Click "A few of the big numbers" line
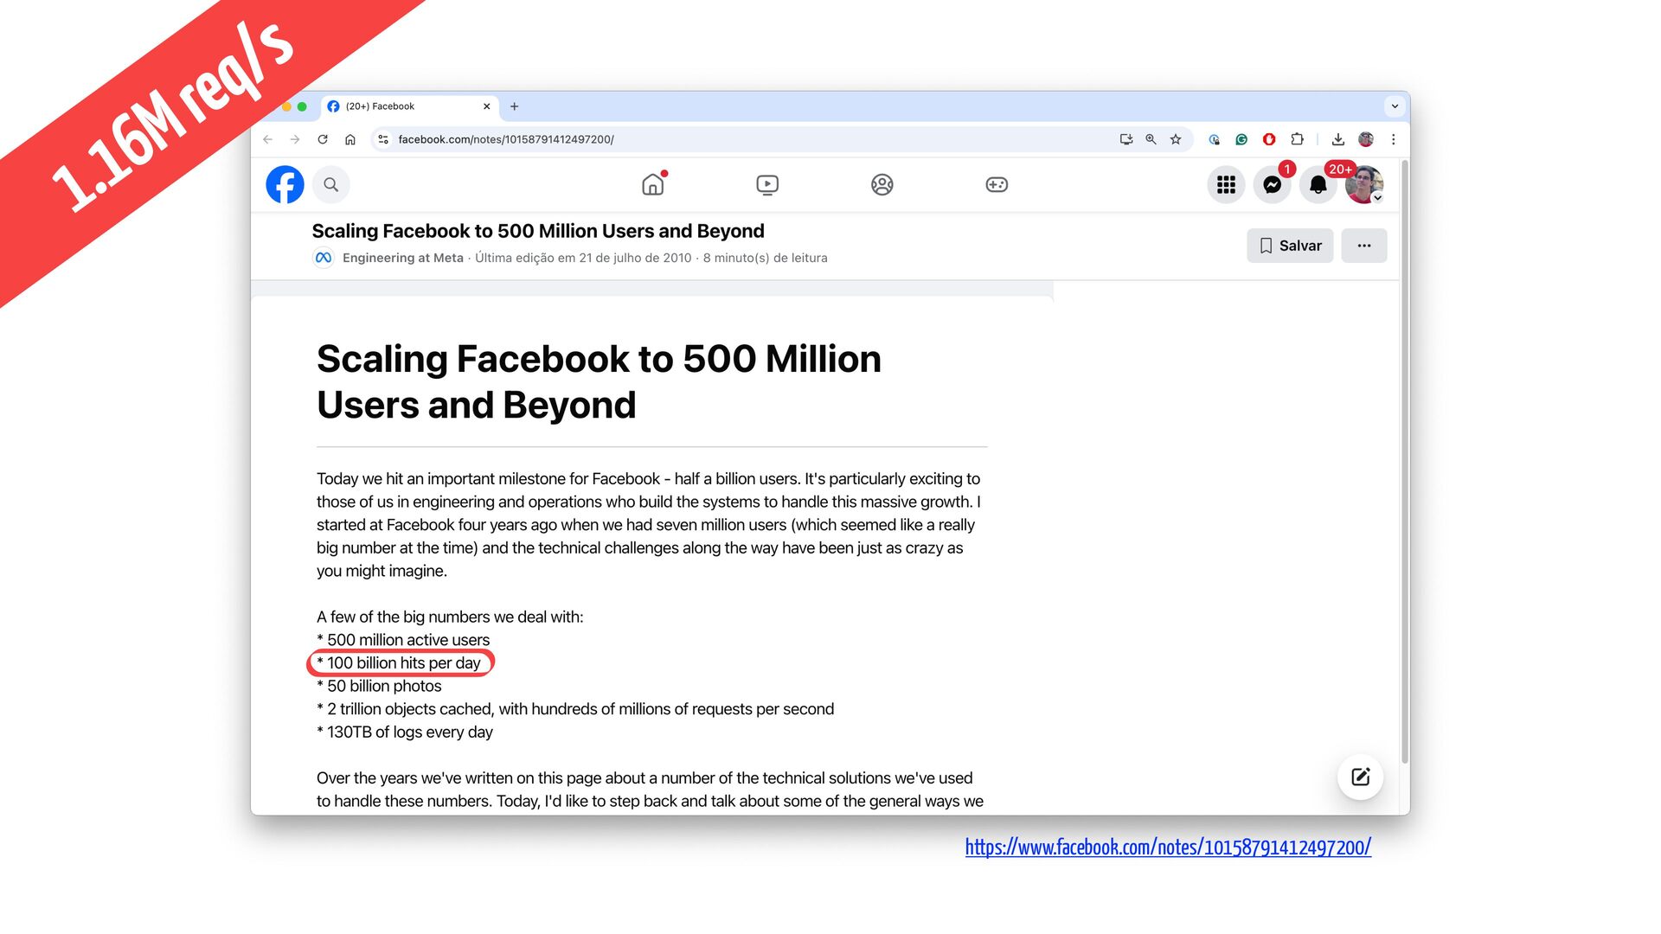The height and width of the screenshot is (934, 1661). pyautogui.click(x=450, y=617)
